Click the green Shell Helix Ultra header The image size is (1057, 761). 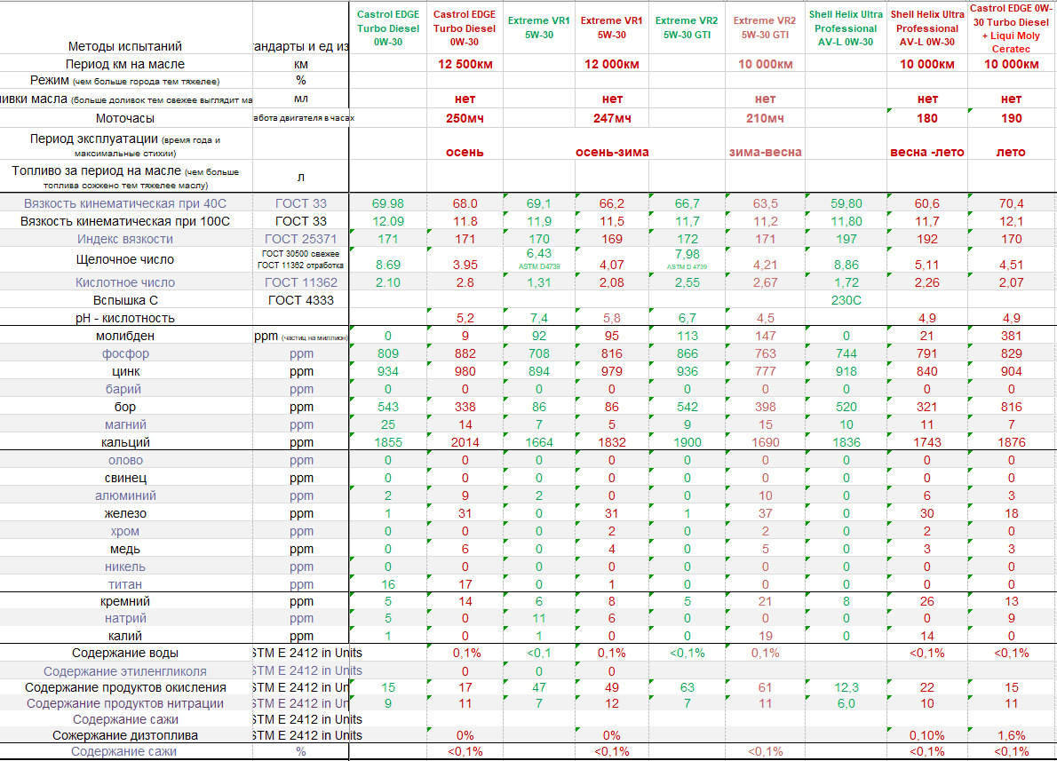coord(846,28)
